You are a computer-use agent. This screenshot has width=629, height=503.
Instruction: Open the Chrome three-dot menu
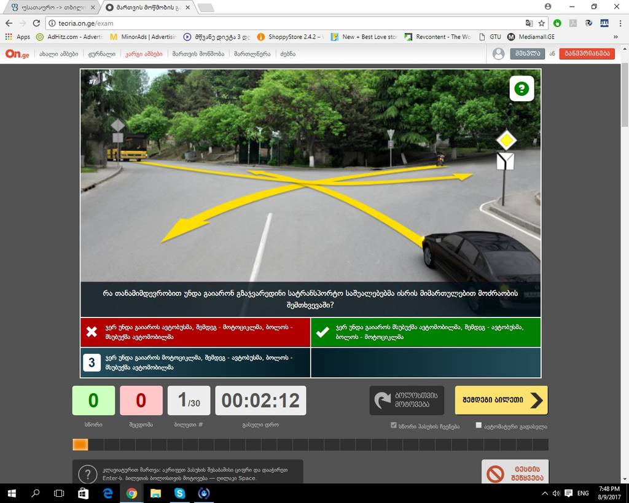(620, 23)
